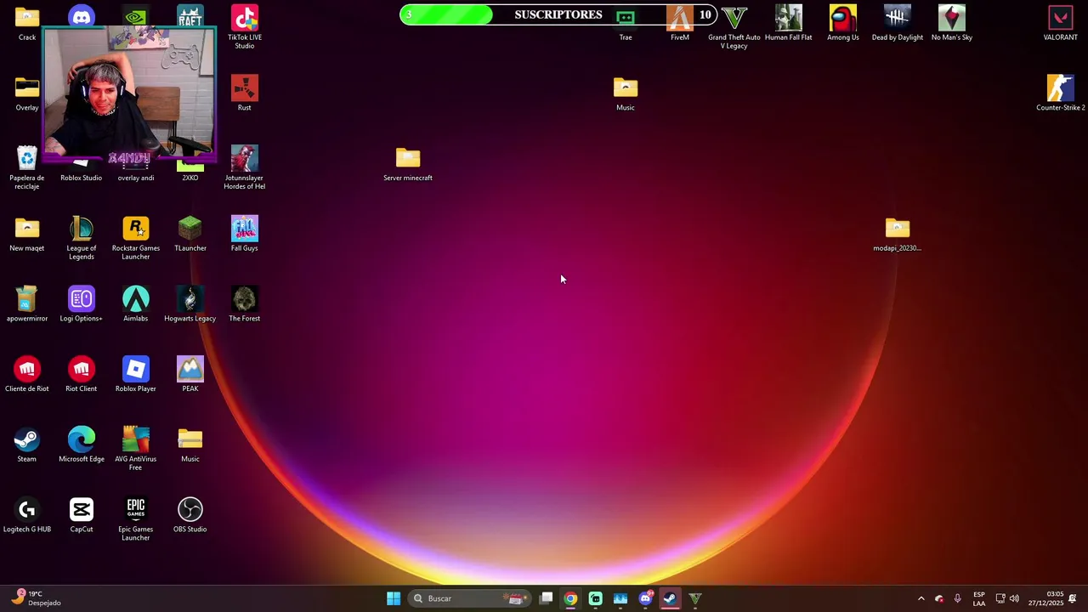Image resolution: width=1088 pixels, height=612 pixels.
Task: Open the Discord taskbar icon
Action: coord(645,598)
